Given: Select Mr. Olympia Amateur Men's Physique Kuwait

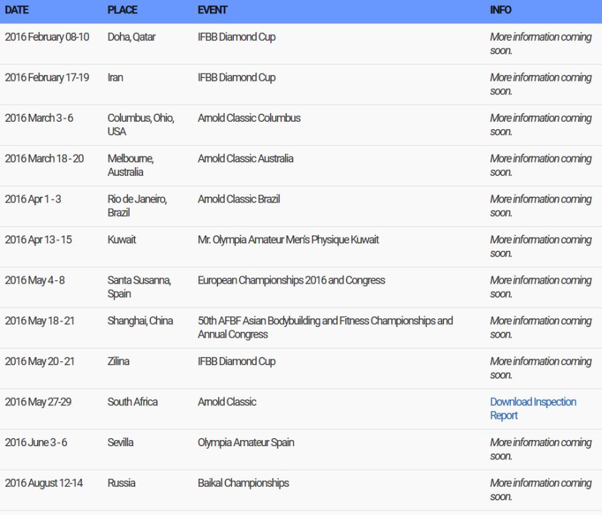Looking at the screenshot, I should coord(288,239).
